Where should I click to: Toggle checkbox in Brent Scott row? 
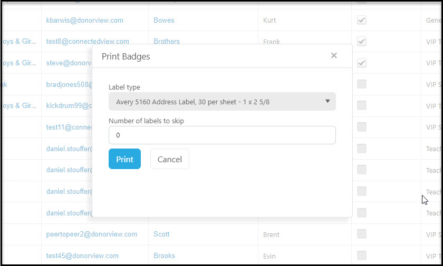click(x=362, y=234)
